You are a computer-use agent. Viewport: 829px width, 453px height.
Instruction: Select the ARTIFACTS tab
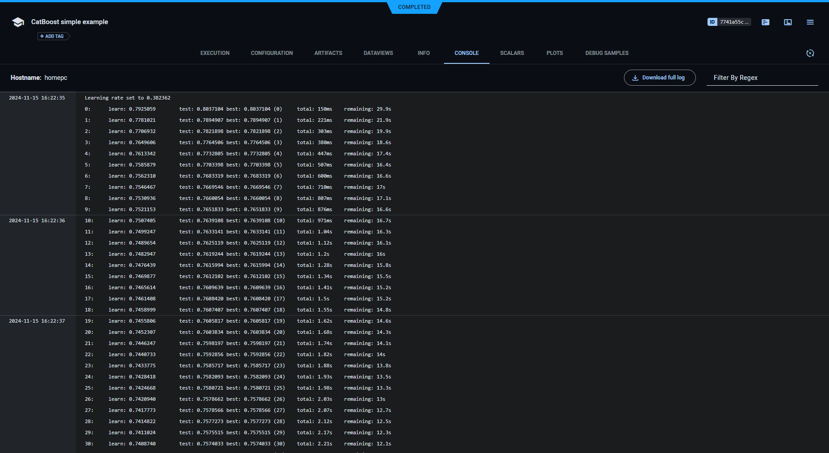point(328,53)
